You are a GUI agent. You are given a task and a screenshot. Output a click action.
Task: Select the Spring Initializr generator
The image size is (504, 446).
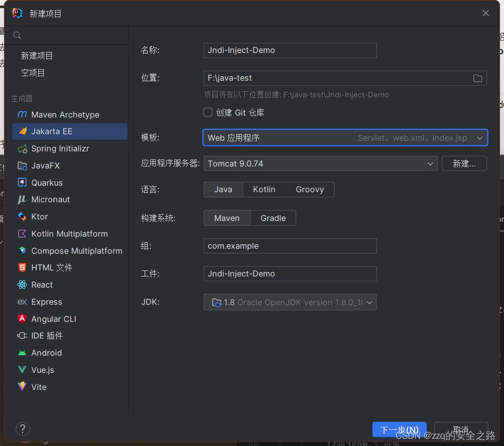[70, 149]
